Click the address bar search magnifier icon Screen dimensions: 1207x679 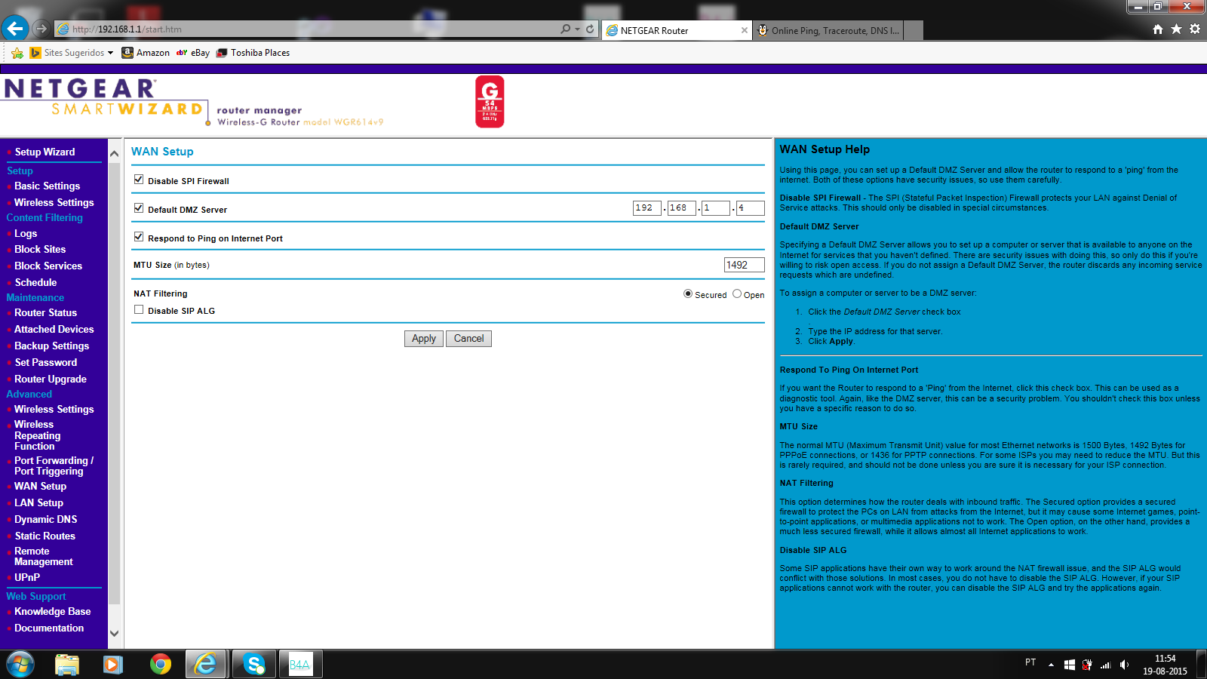565,29
